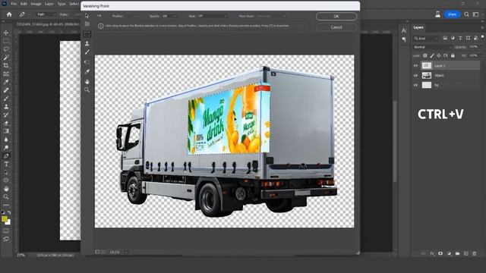
Task: Click Cancel in Vanishing Point dialog
Action: [336, 27]
